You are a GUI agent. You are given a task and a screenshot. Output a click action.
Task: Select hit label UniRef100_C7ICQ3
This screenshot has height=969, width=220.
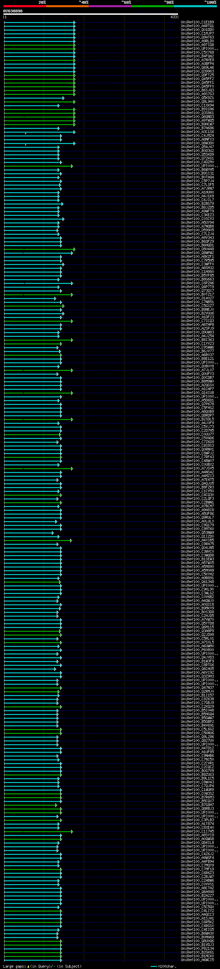pyautogui.click(x=197, y=321)
